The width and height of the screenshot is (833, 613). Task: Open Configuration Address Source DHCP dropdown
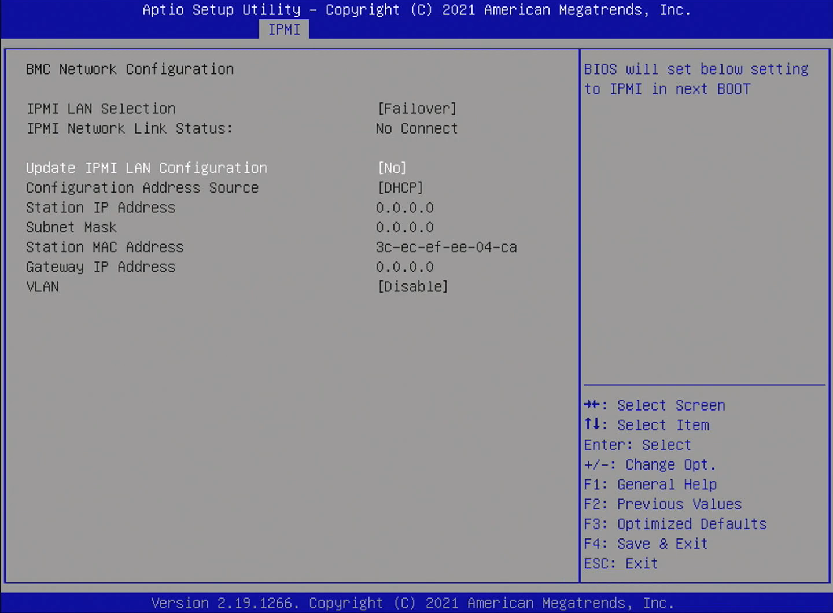tap(400, 188)
